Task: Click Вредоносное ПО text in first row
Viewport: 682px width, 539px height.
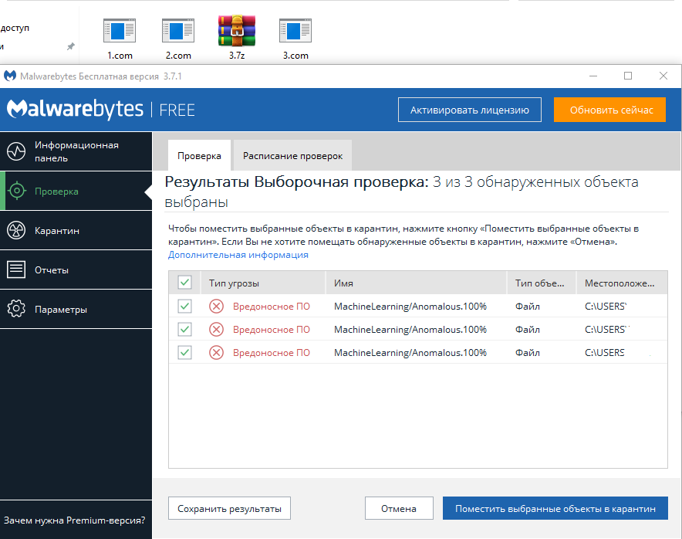Action: [x=272, y=307]
